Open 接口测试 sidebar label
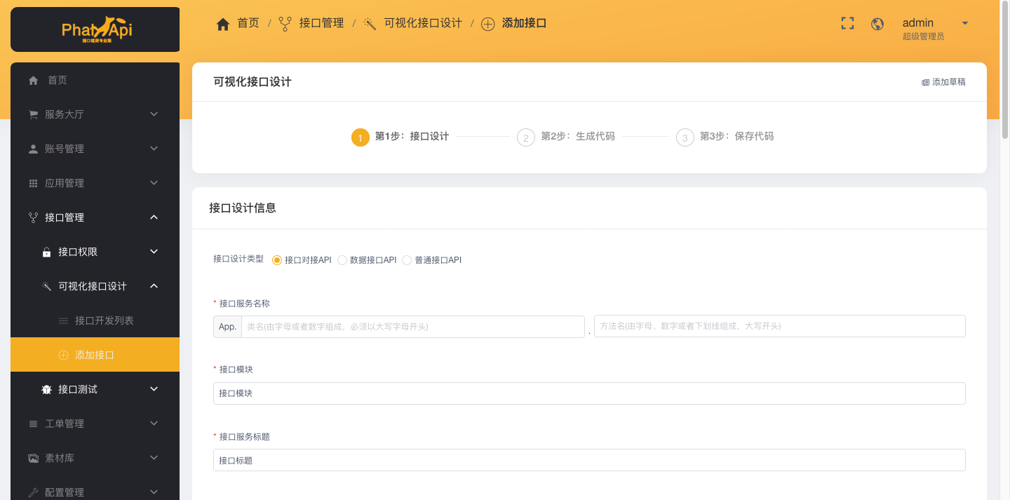 (78, 389)
